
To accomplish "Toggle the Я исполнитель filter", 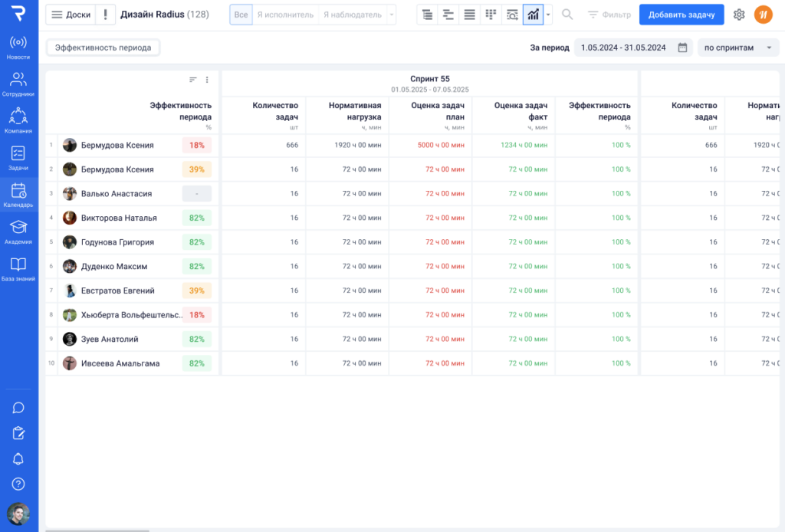I will click(284, 15).
